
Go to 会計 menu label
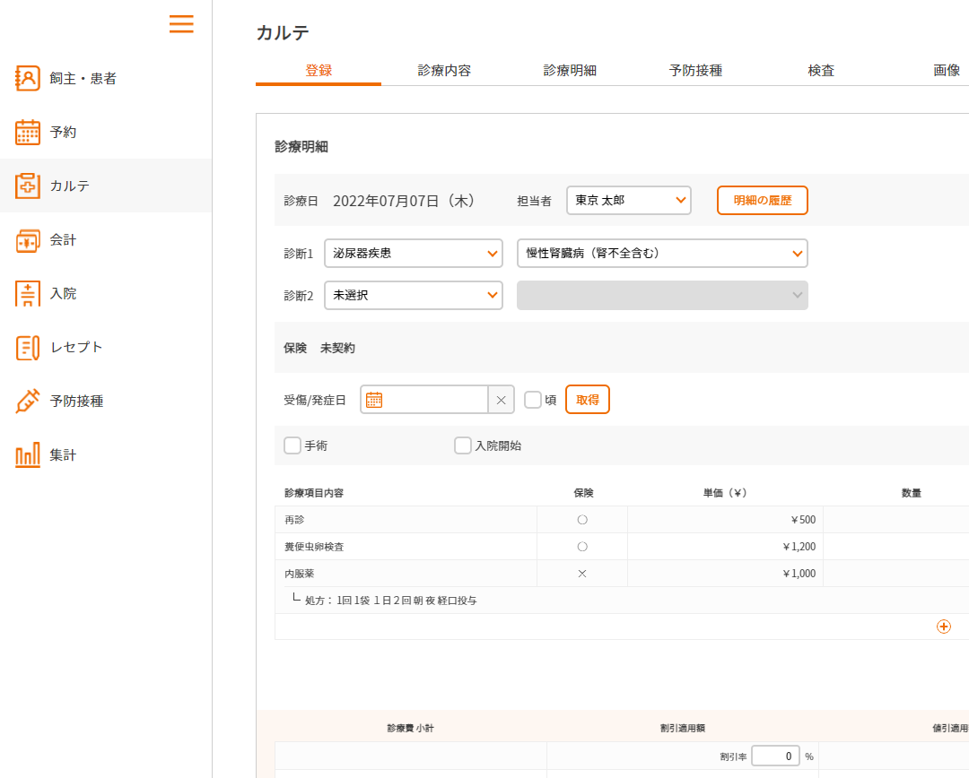(63, 240)
